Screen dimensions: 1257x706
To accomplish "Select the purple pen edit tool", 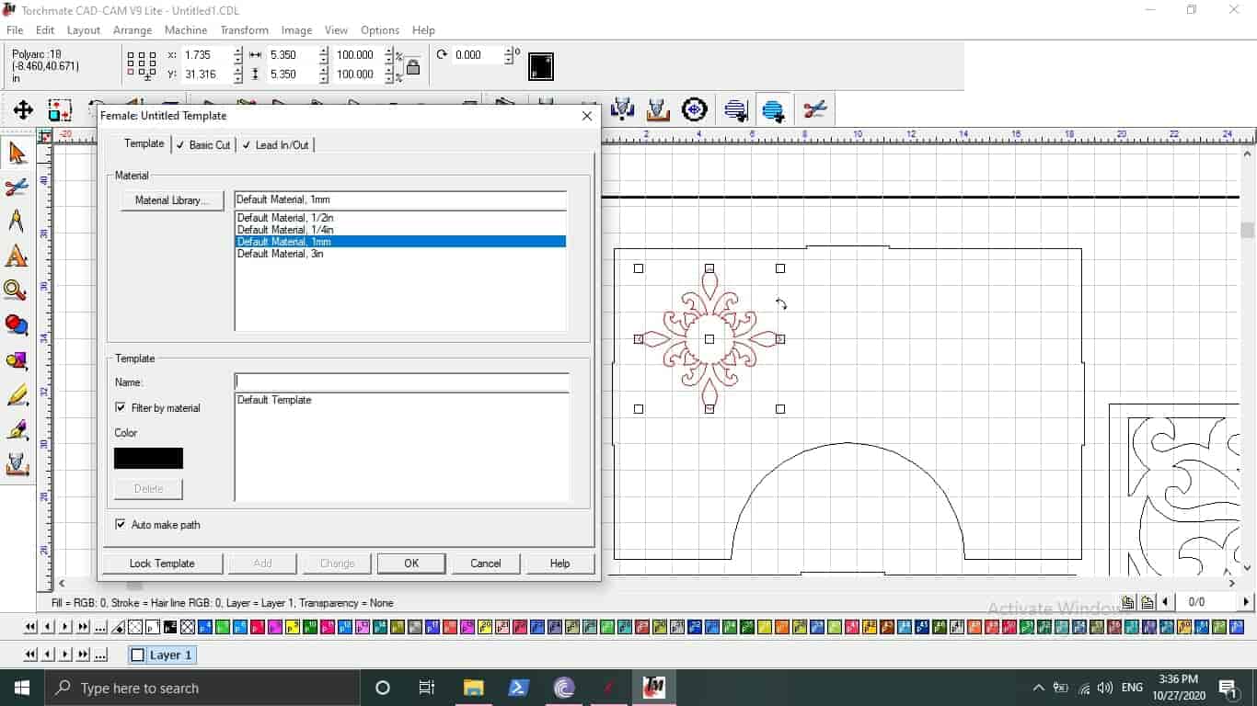I will [x=17, y=429].
